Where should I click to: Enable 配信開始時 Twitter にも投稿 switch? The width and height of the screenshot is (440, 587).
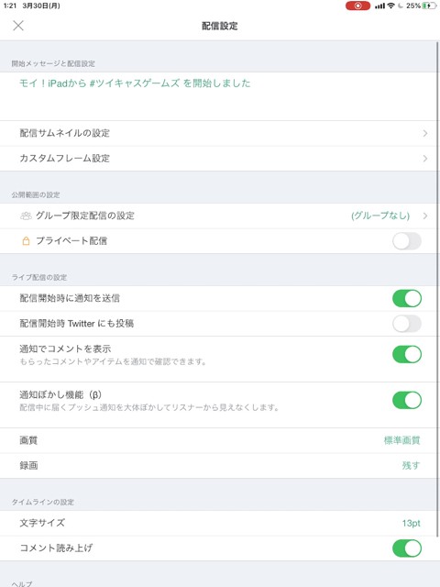(407, 324)
